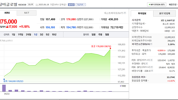178x100 pixels.
Task: Click the 05/22 date label on the chart axis
Action: point(7,94)
